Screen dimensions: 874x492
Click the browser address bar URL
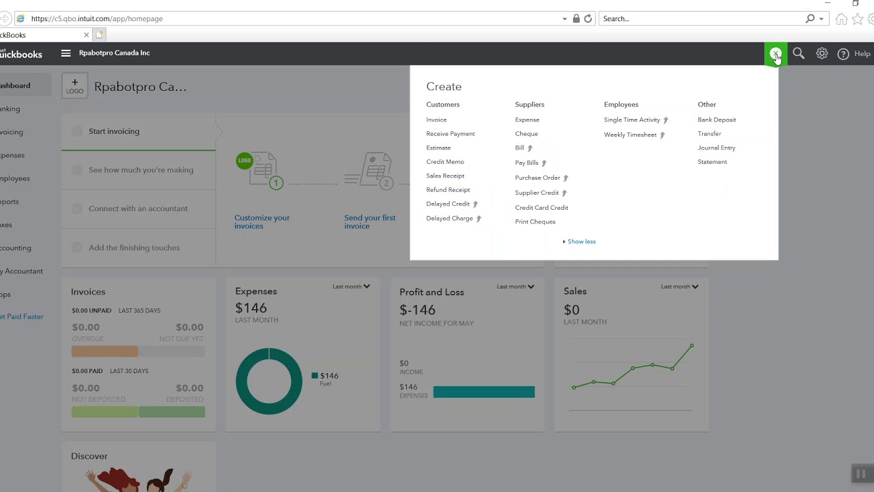(97, 18)
